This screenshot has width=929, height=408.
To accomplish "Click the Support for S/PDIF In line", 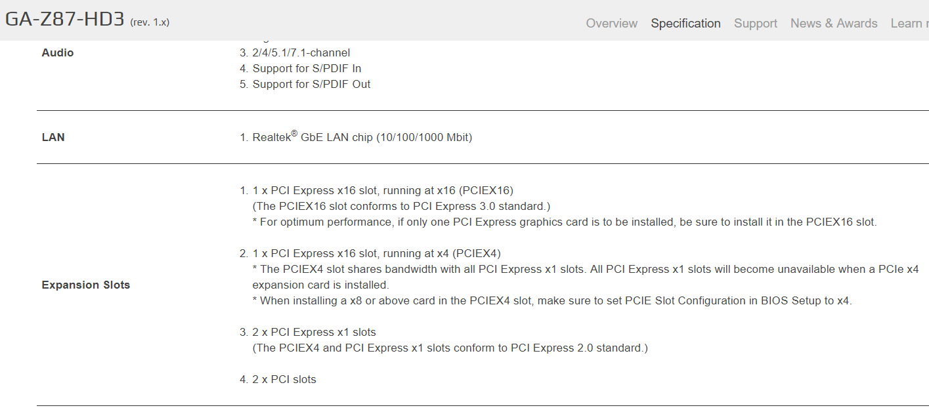I will pos(307,68).
